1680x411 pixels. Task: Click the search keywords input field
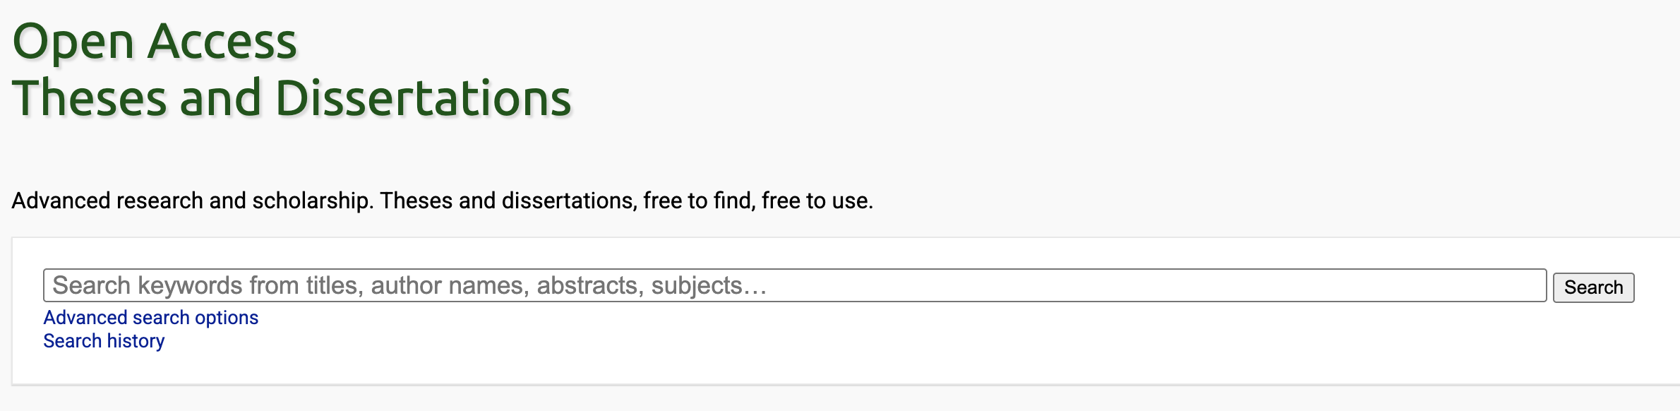(x=794, y=285)
